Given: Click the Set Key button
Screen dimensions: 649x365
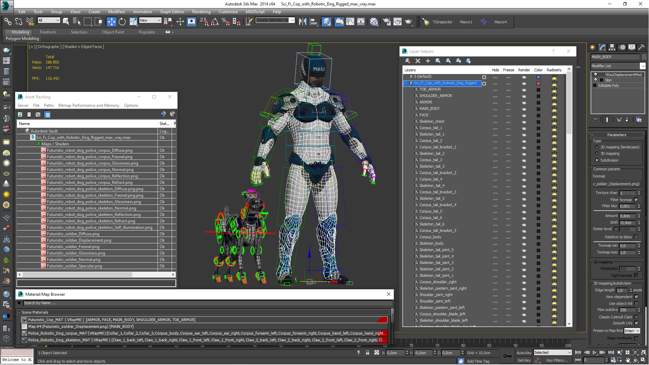Looking at the screenshot, I should tap(524, 360).
